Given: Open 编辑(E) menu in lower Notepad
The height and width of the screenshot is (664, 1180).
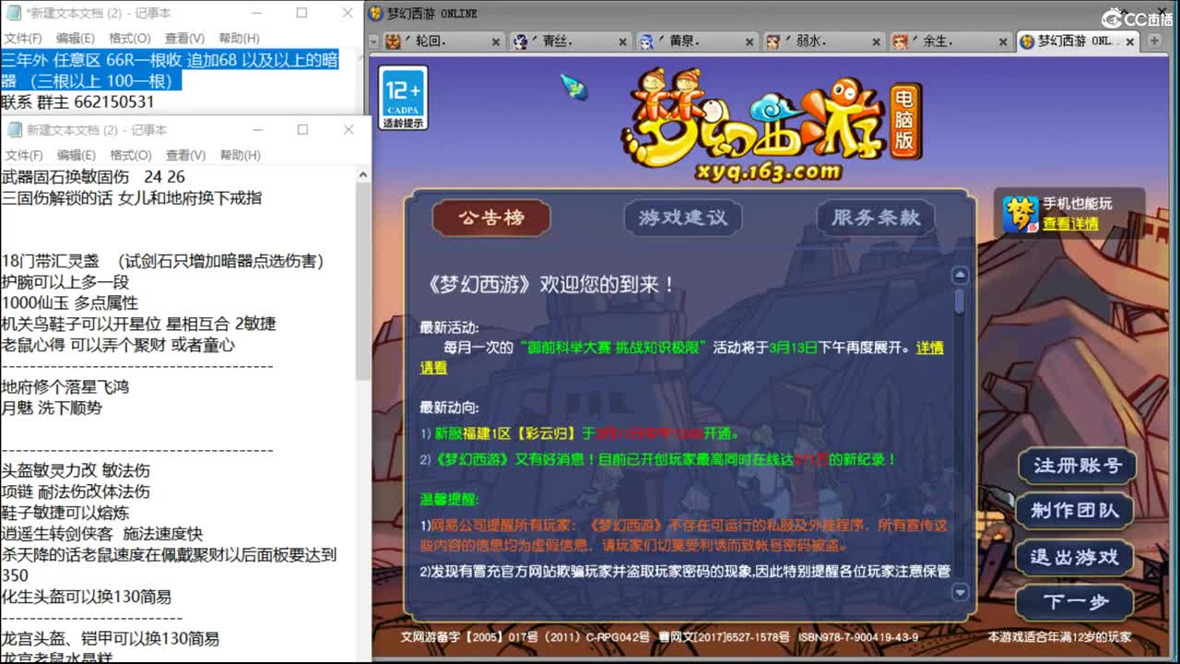Looking at the screenshot, I should 75,155.
